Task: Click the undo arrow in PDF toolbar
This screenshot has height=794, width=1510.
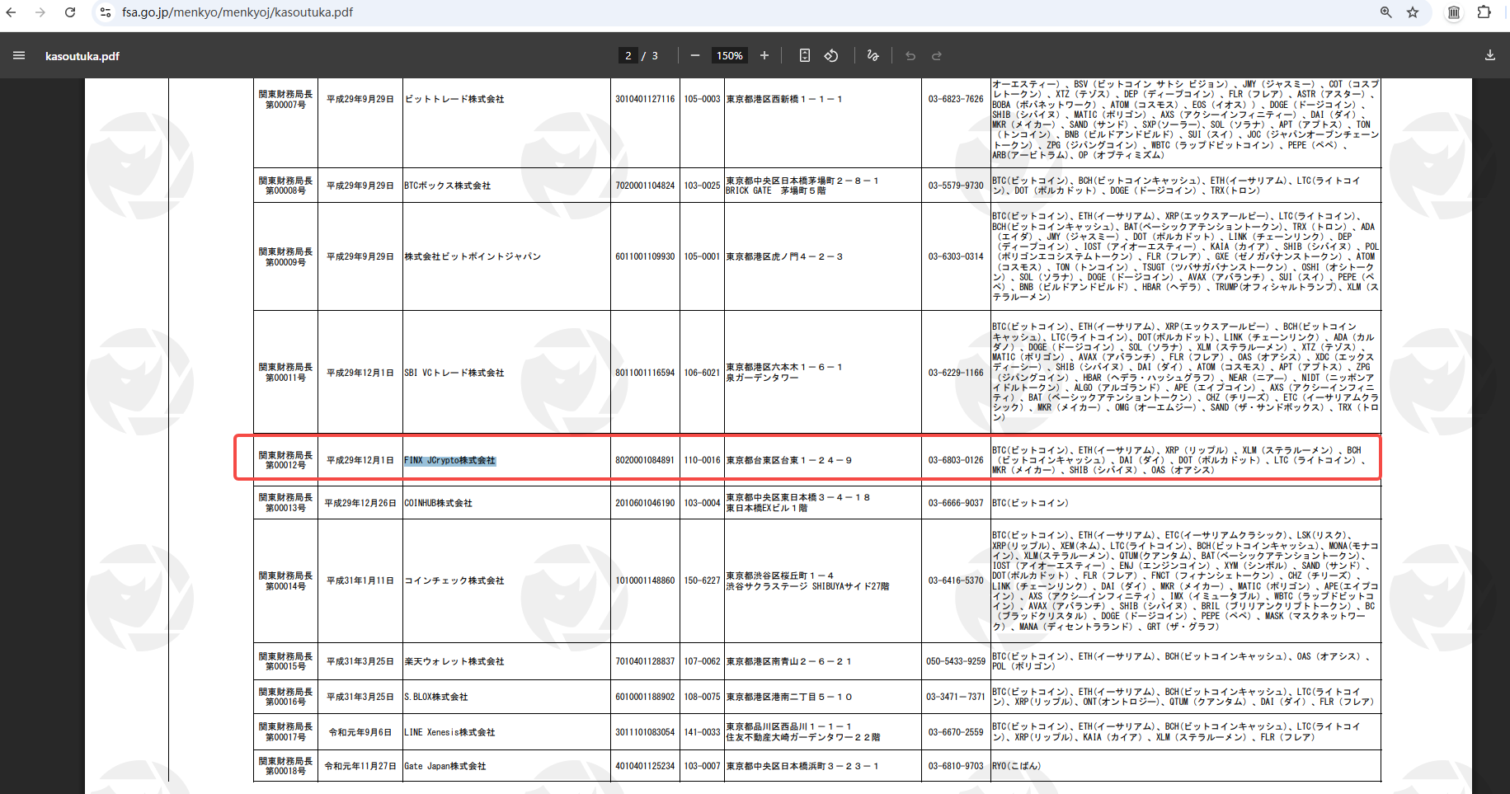Action: point(910,56)
